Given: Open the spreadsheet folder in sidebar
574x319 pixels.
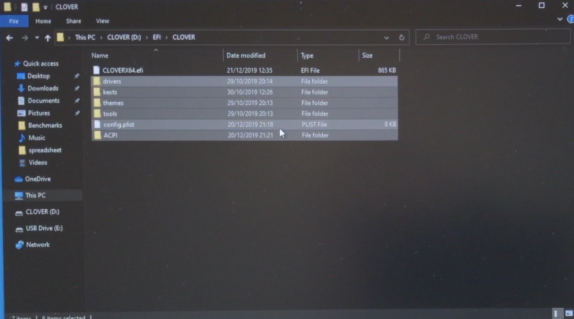Looking at the screenshot, I should 45,150.
